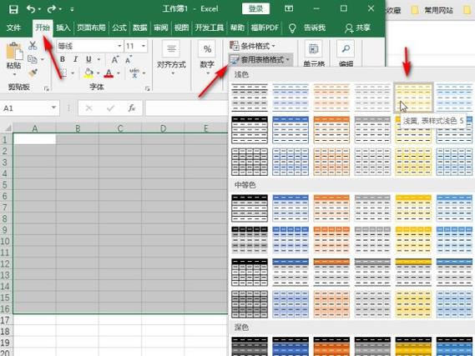Click the 登录 sign-in button
The width and height of the screenshot is (475, 356).
click(255, 9)
